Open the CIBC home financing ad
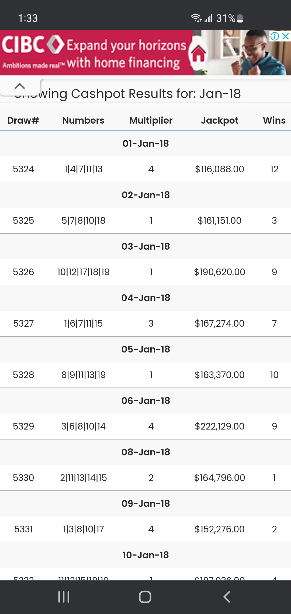Viewport: 291px width, 614px height. coord(145,53)
